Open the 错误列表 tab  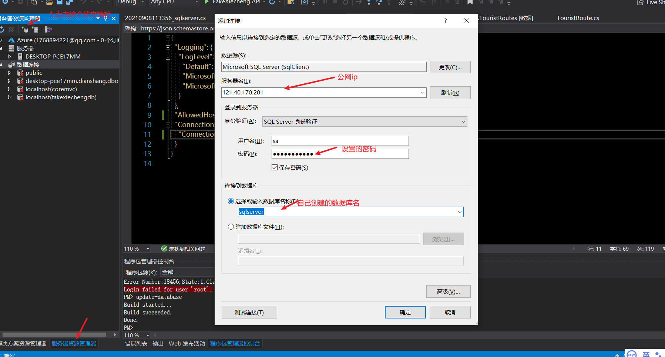136,344
